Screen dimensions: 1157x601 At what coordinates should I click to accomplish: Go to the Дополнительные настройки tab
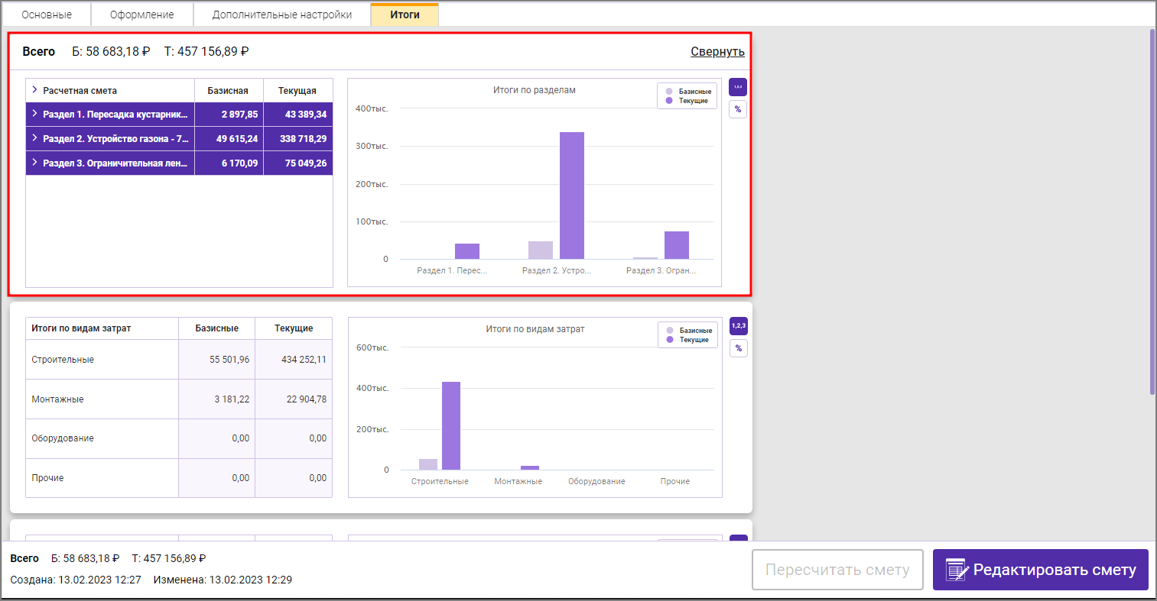(282, 15)
